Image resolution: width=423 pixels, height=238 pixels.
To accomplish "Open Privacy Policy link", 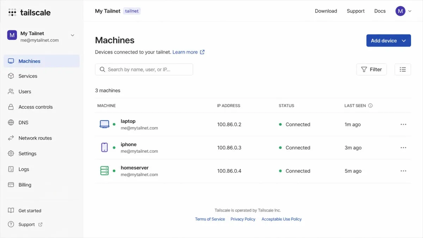I will 243,219.
